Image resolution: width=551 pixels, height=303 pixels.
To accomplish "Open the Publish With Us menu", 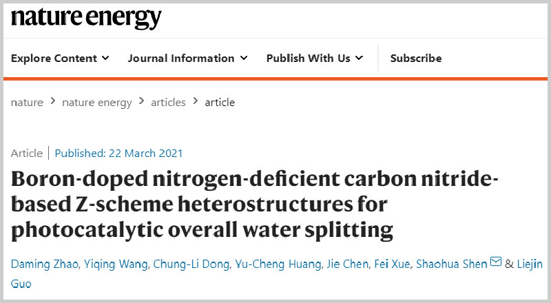I will click(x=314, y=59).
